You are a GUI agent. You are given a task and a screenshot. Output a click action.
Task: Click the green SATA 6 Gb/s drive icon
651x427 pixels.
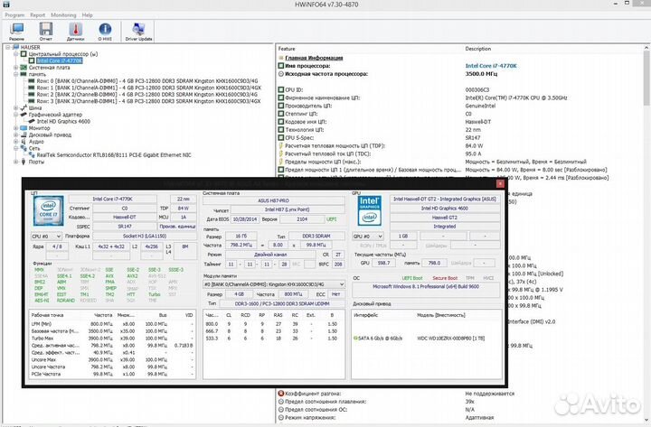tap(355, 339)
